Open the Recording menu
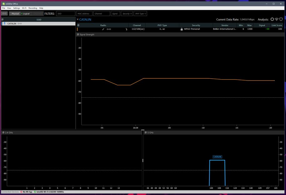Image resolution: width=286 pixels, height=195 pixels. (33, 8)
